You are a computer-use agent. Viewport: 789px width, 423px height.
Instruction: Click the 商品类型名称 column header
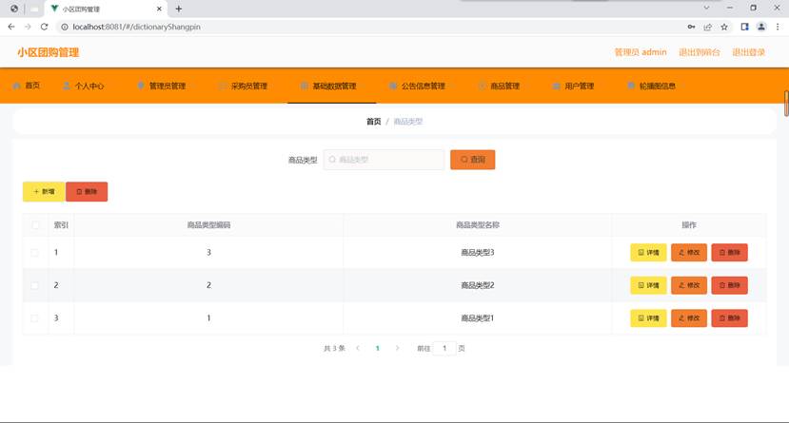[x=478, y=225]
